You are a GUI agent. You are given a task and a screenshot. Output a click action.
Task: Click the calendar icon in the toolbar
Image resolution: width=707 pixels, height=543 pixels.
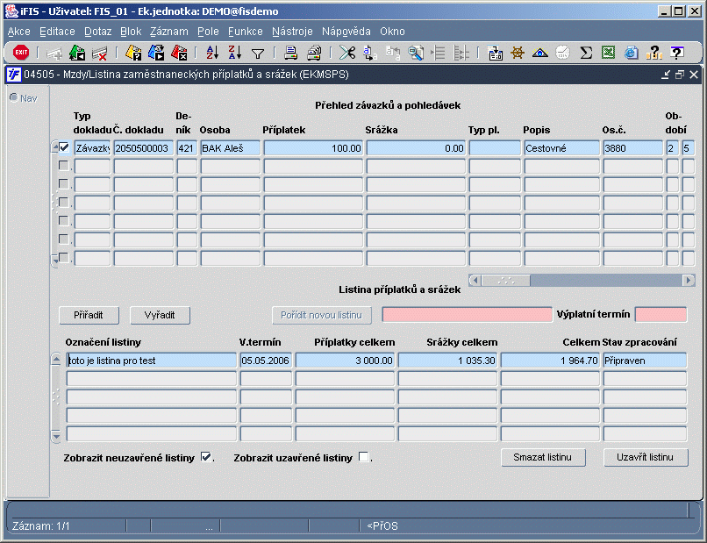click(x=496, y=54)
